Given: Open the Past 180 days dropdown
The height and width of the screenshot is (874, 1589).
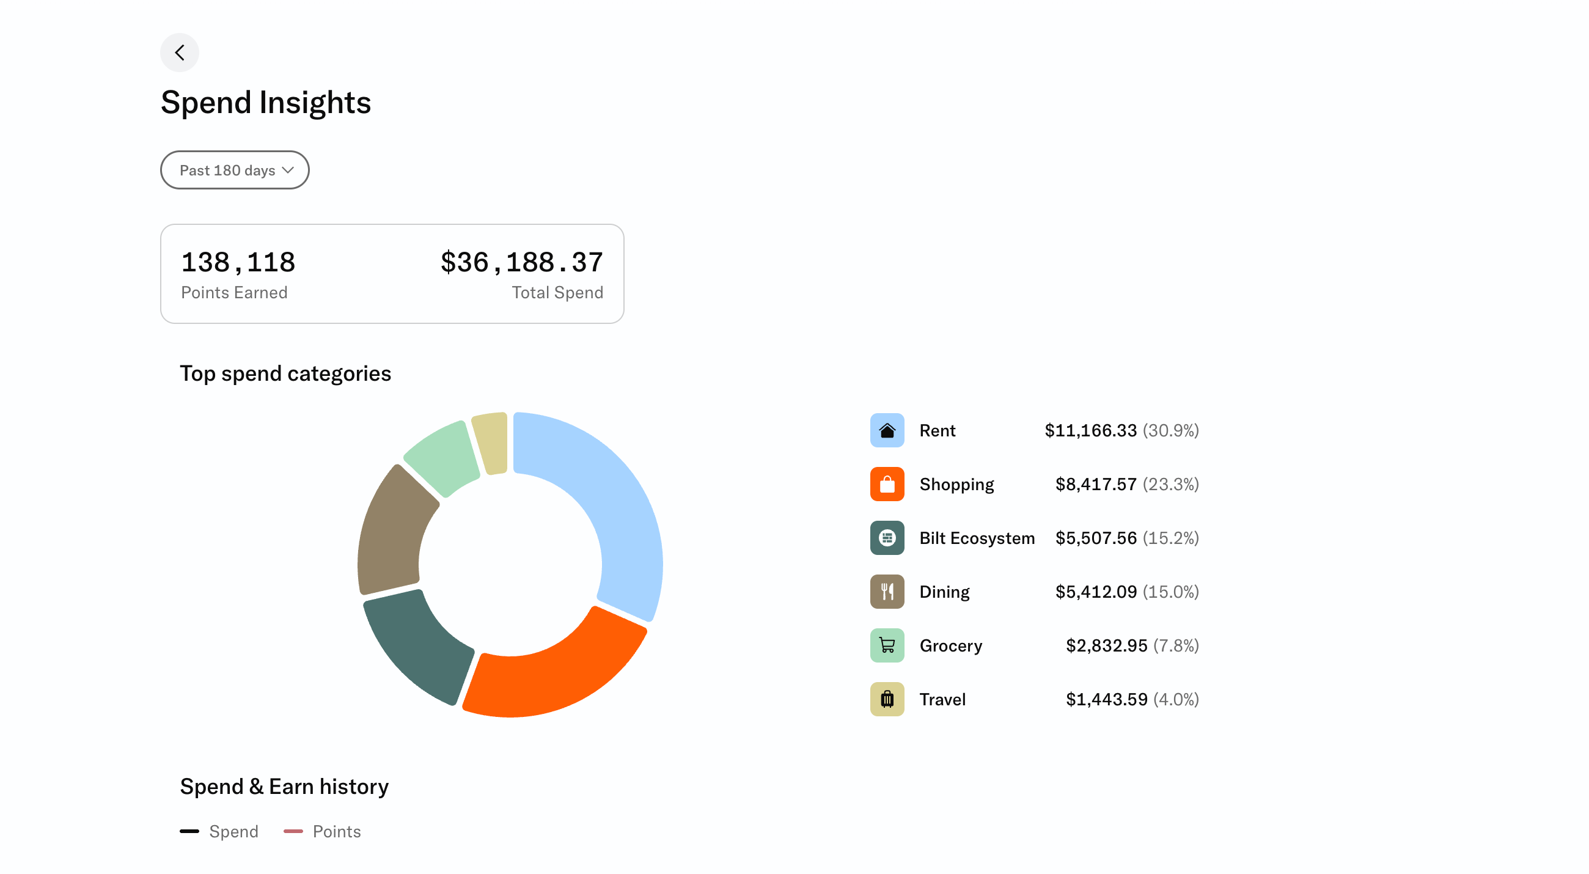Looking at the screenshot, I should [235, 171].
